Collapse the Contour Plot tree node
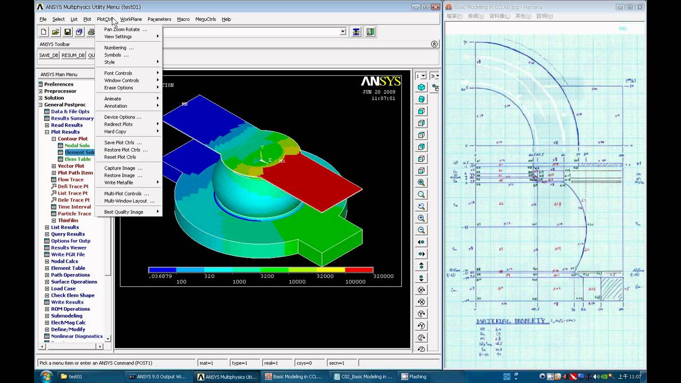This screenshot has height=383, width=681. click(54, 139)
